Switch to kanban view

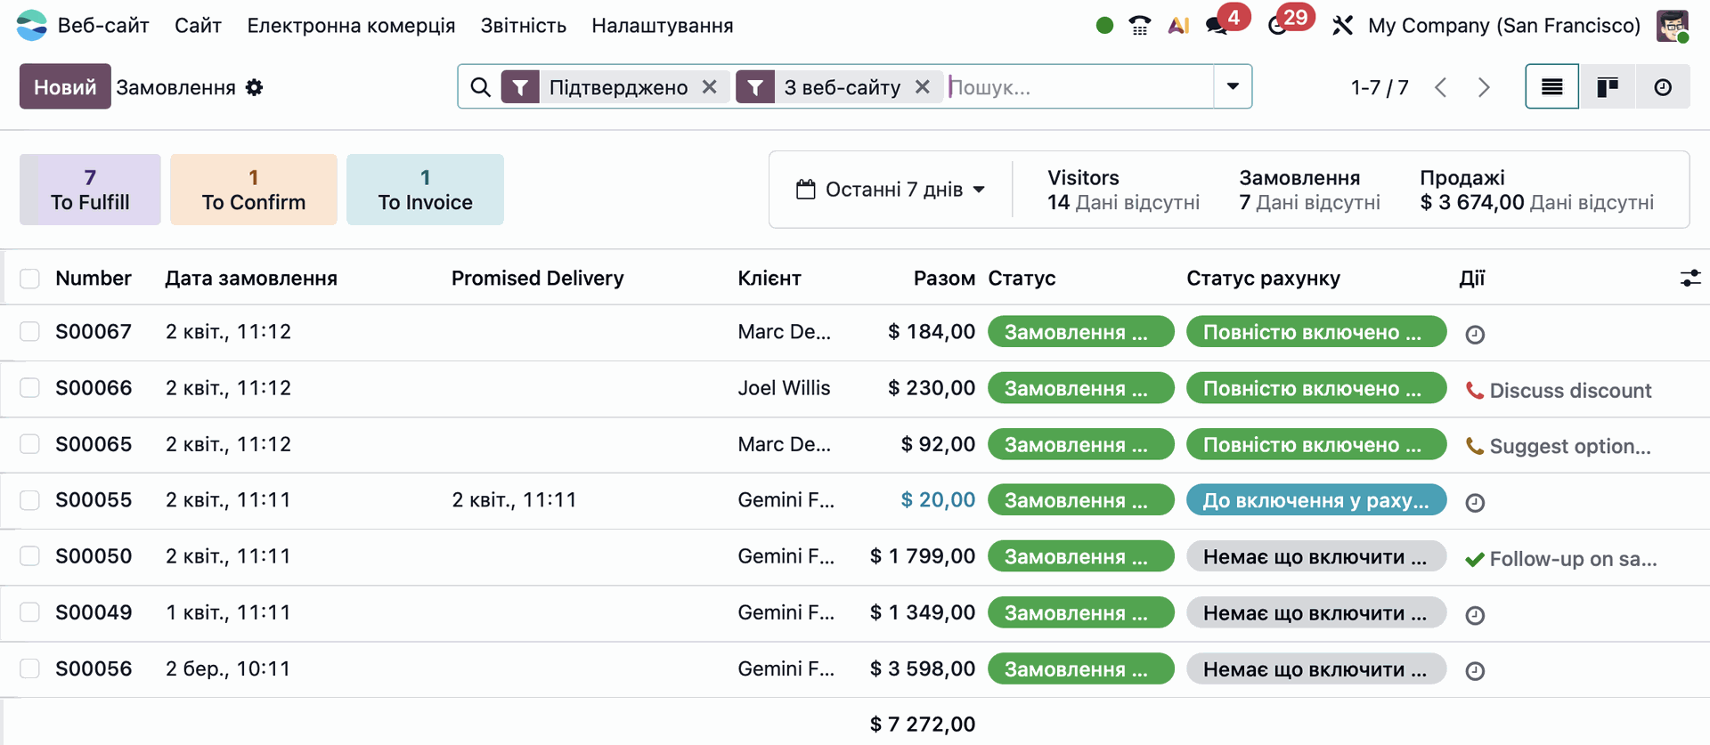pyautogui.click(x=1607, y=87)
